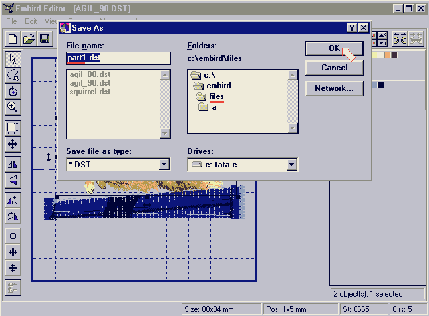
Task: Select folder a in folders list
Action: (214, 107)
